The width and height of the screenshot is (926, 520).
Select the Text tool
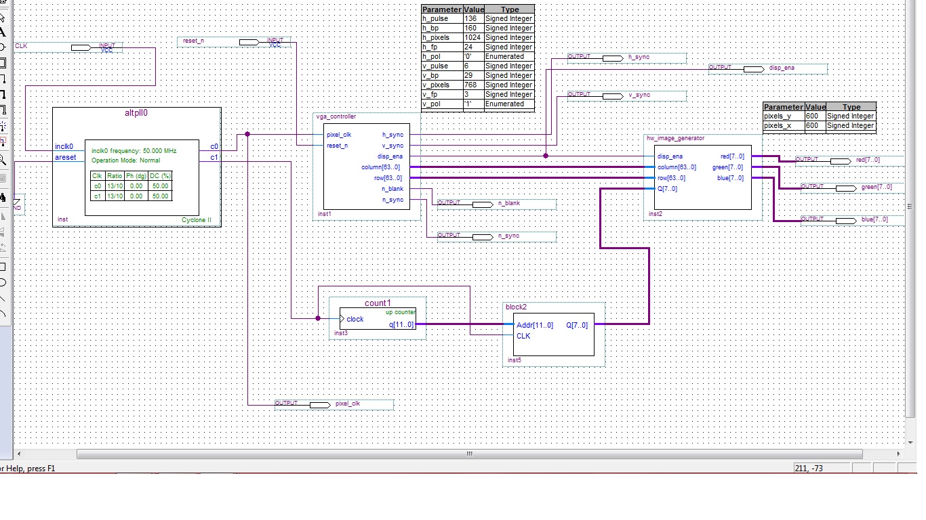(x=3, y=32)
